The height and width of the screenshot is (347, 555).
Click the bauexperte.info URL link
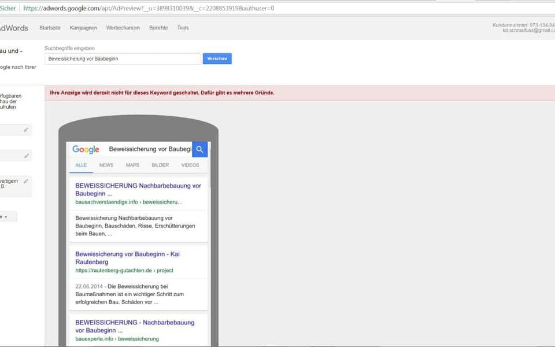point(117,338)
